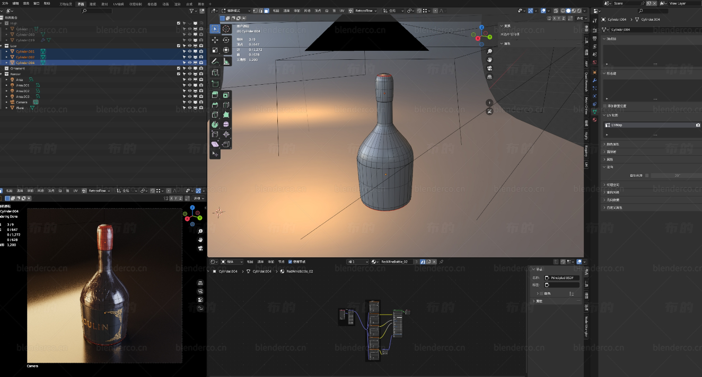Open the viewport mode dropdown
This screenshot has height=377, width=702.
tap(236, 11)
